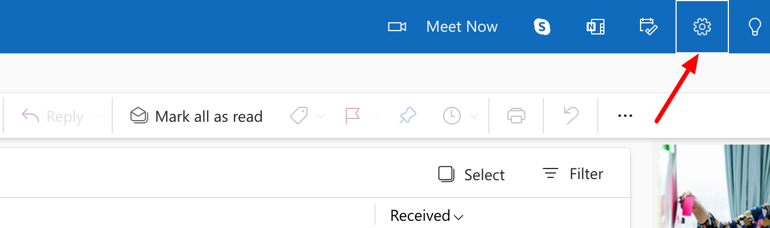Click the Meet Now video camera icon
Screen dimensions: 770x228
397,27
